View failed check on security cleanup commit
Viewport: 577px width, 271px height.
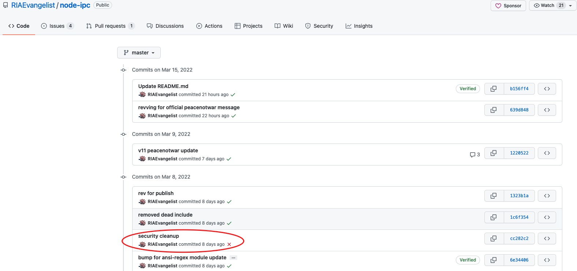coord(229,244)
